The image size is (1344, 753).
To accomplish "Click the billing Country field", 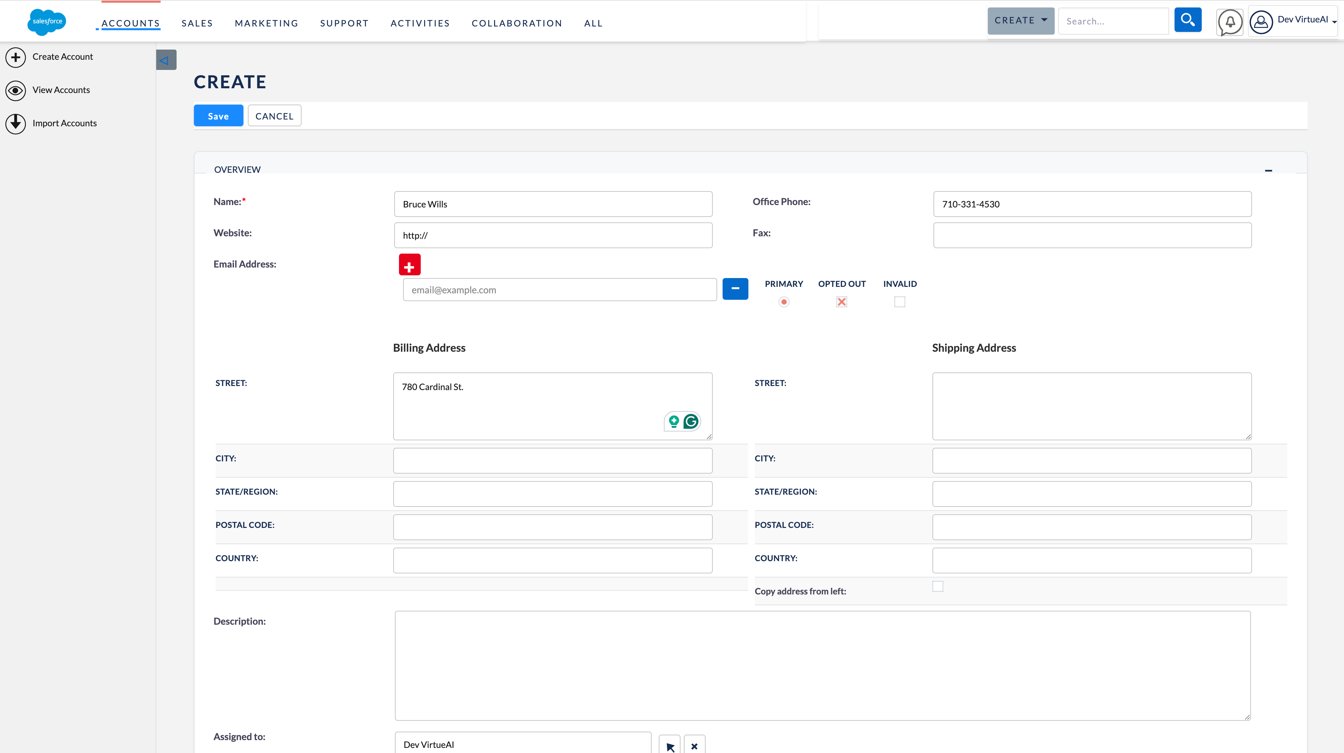I will 552,561.
